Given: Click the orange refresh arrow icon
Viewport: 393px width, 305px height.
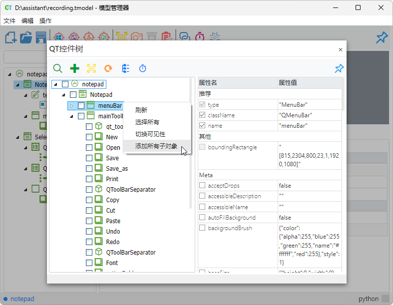Looking at the screenshot, I should [x=108, y=68].
